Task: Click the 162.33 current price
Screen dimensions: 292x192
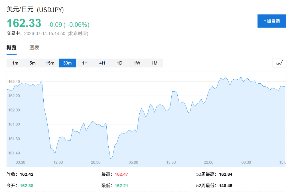Action: point(24,23)
